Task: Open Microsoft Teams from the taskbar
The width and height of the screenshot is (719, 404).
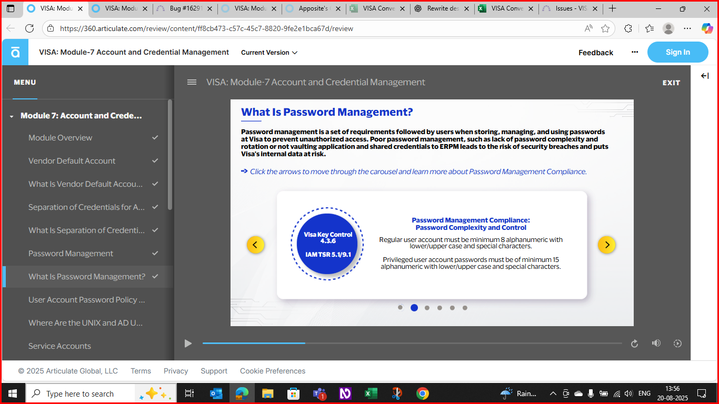Action: tap(319, 393)
